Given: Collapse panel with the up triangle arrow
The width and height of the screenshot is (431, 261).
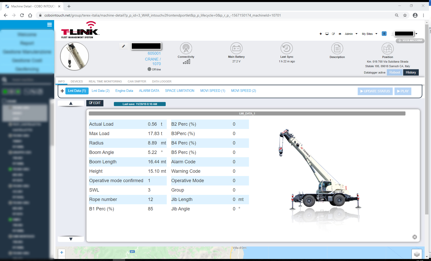Looking at the screenshot, I should click(x=71, y=103).
